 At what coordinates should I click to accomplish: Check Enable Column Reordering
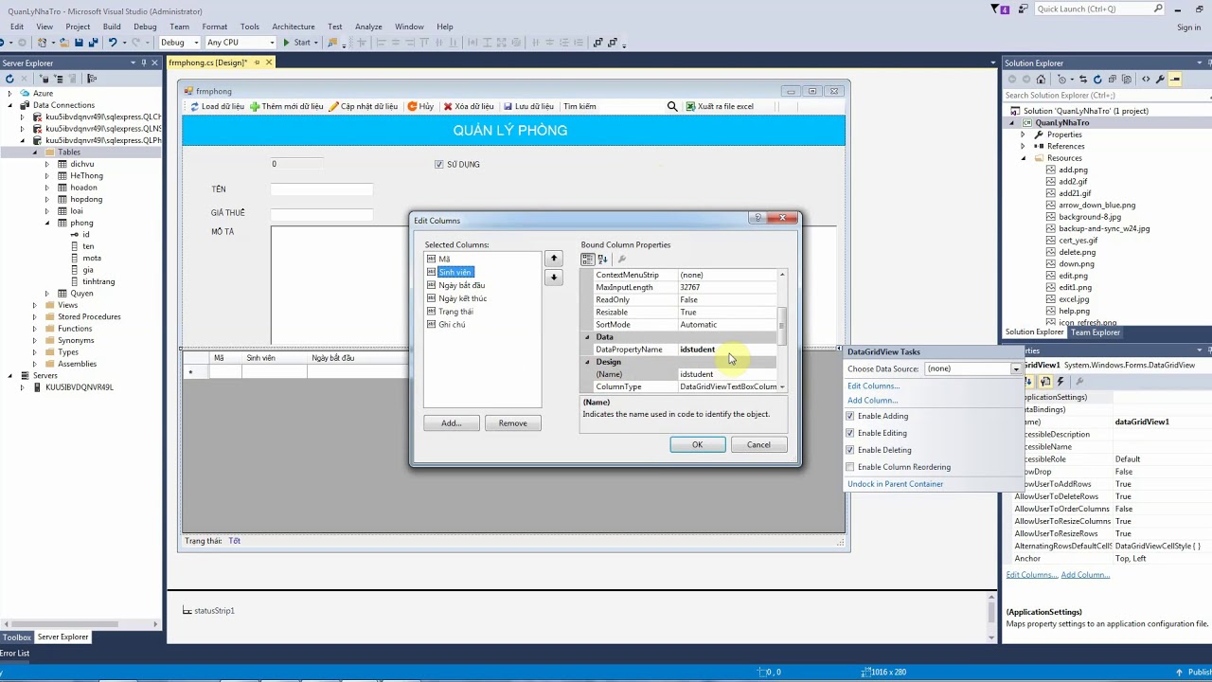850,467
